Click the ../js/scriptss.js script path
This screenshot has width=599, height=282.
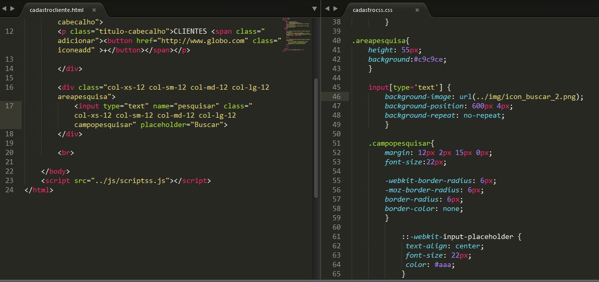coord(131,180)
